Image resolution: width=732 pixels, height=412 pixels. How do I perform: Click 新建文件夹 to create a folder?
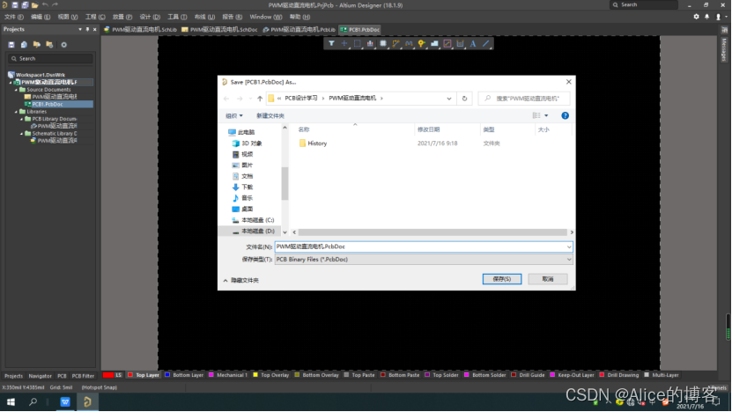[x=270, y=115]
